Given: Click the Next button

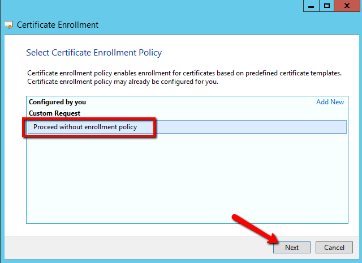Looking at the screenshot, I should point(291,248).
